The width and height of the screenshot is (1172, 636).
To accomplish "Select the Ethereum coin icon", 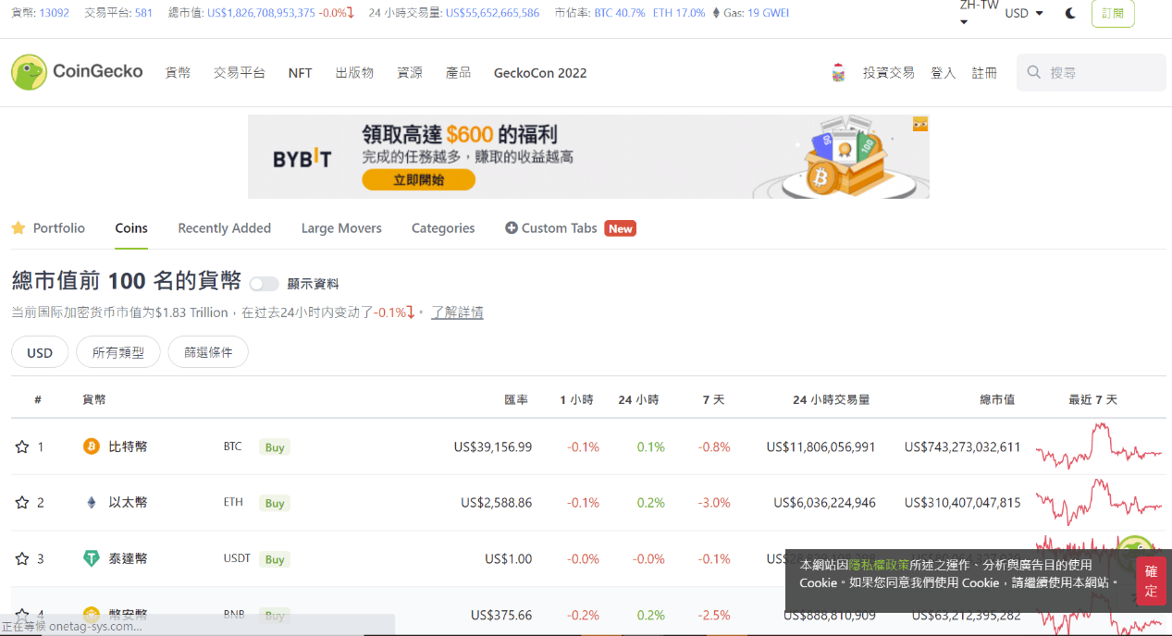I will click(90, 502).
